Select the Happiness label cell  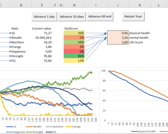(x=19, y=52)
